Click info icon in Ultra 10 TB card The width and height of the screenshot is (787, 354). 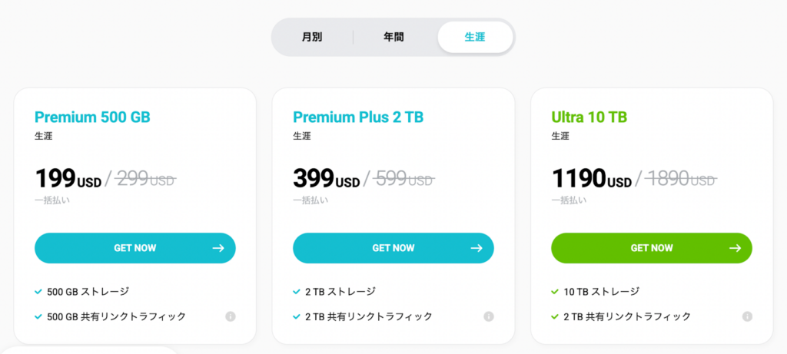pyautogui.click(x=747, y=316)
